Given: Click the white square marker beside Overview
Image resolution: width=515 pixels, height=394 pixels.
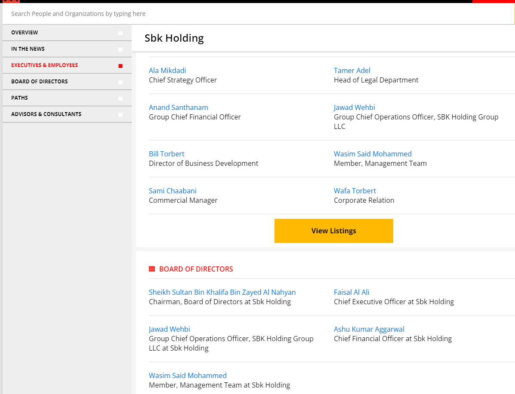Looking at the screenshot, I should pos(120,33).
